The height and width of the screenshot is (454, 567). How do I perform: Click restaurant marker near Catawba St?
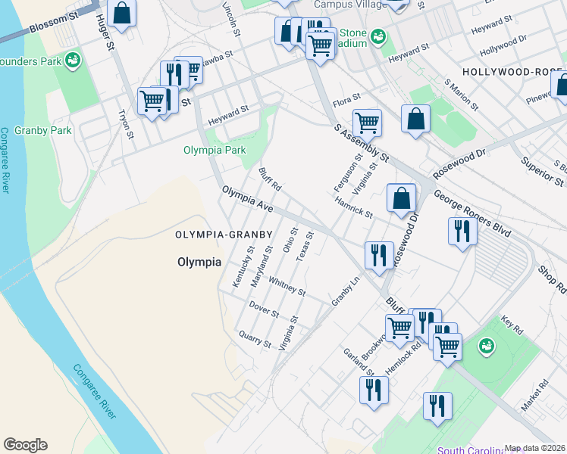click(174, 75)
